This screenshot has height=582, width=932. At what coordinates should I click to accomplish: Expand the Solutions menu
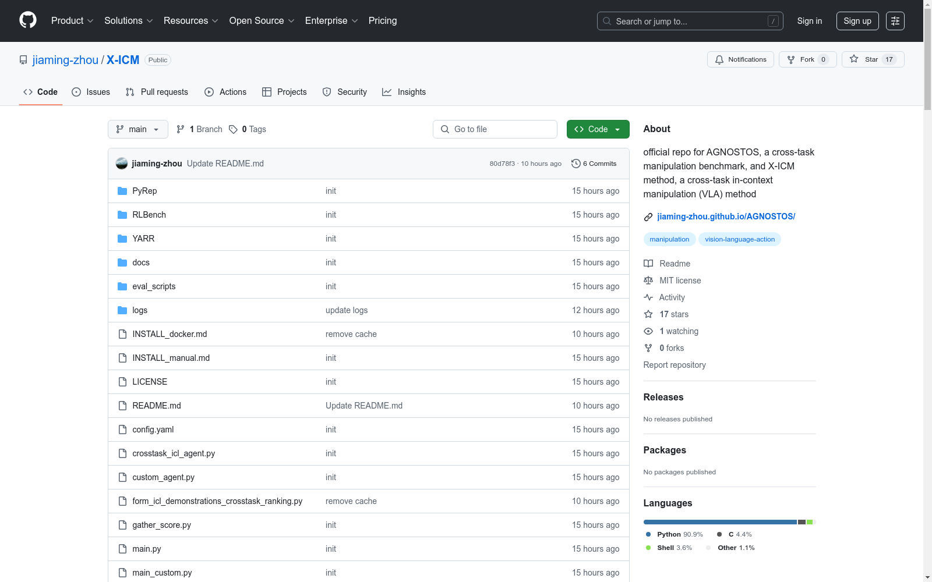click(129, 21)
